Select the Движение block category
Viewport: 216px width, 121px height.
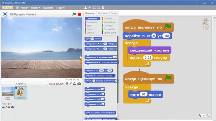[92, 18]
